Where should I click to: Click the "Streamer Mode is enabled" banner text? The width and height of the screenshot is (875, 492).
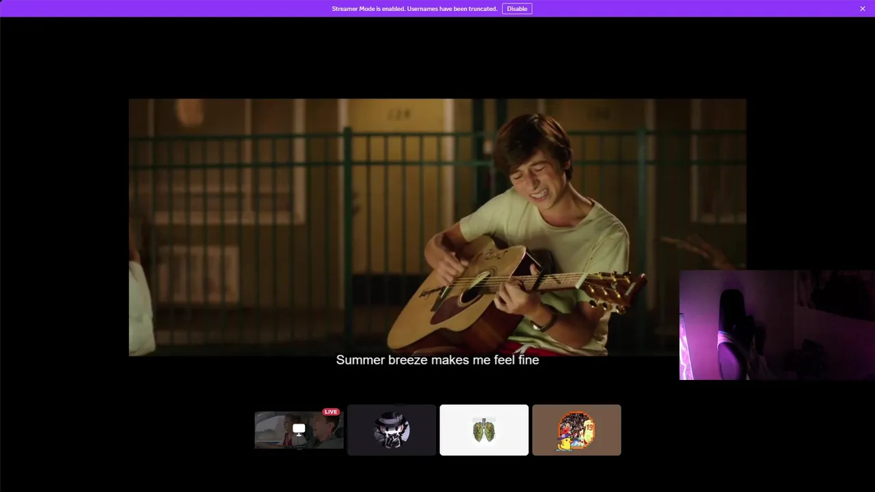pos(414,9)
